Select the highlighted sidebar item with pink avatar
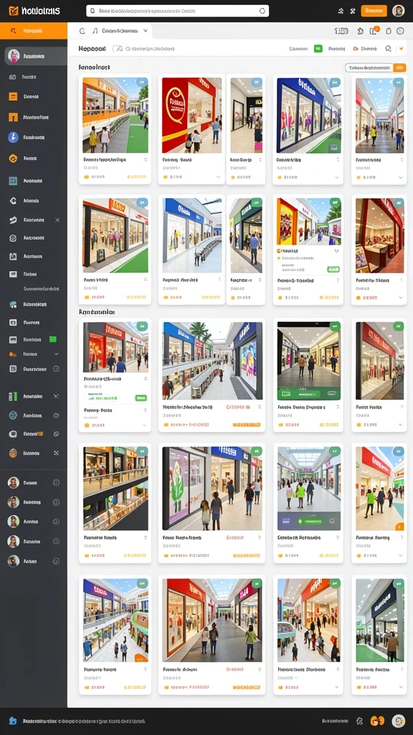The width and height of the screenshot is (413, 735). [x=36, y=56]
